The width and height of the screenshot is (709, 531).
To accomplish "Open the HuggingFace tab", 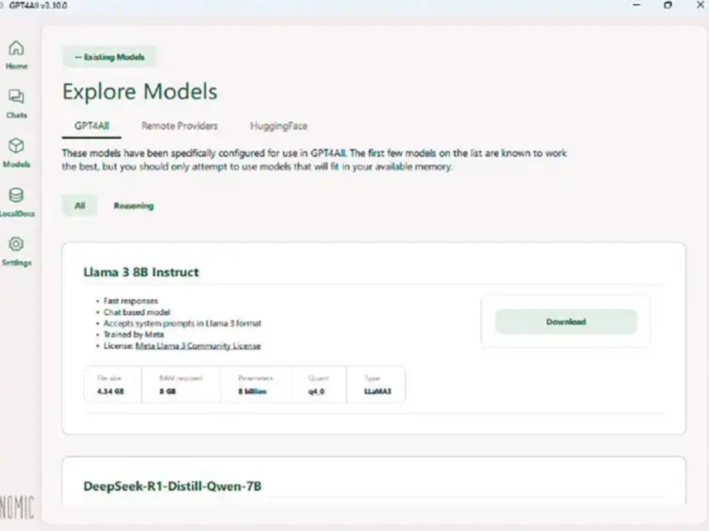I will tap(278, 126).
